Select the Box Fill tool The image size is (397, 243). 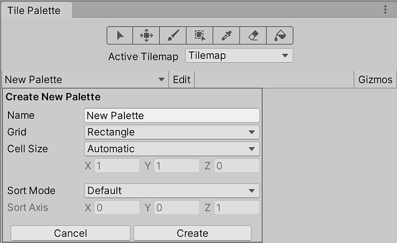[x=200, y=36]
